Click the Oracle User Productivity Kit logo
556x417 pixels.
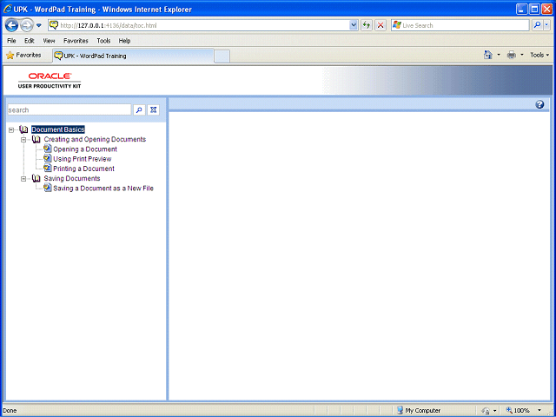(x=50, y=81)
